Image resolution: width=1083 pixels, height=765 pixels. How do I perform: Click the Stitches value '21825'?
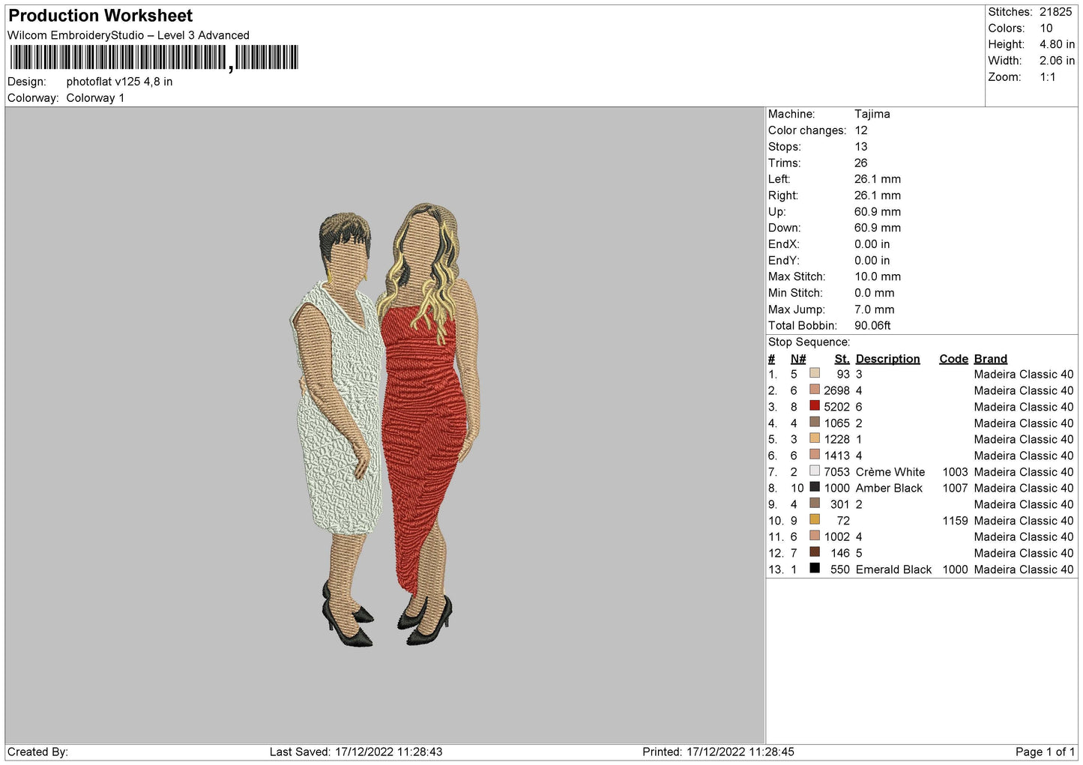pos(1055,12)
